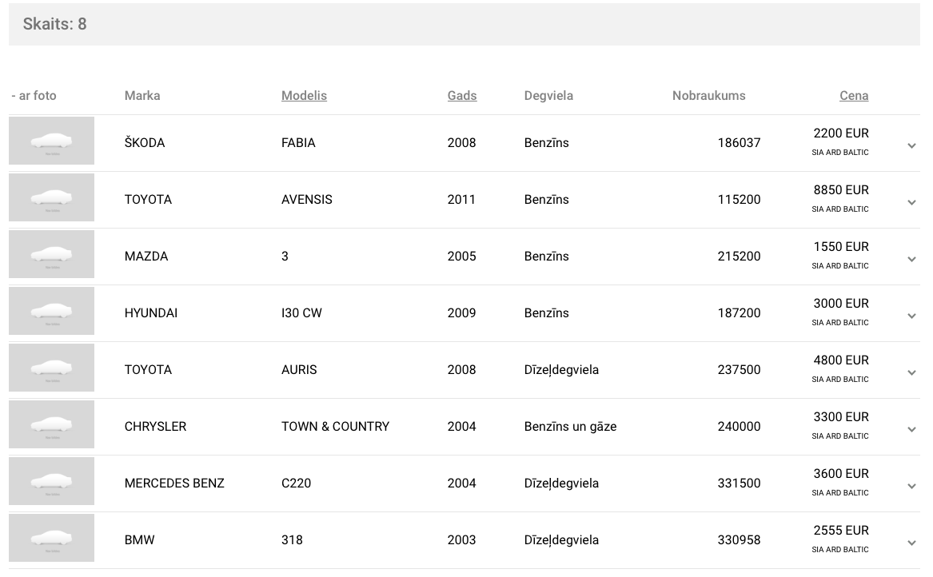The image size is (933, 577).
Task: Select the 330958 mileage value
Action: point(739,540)
